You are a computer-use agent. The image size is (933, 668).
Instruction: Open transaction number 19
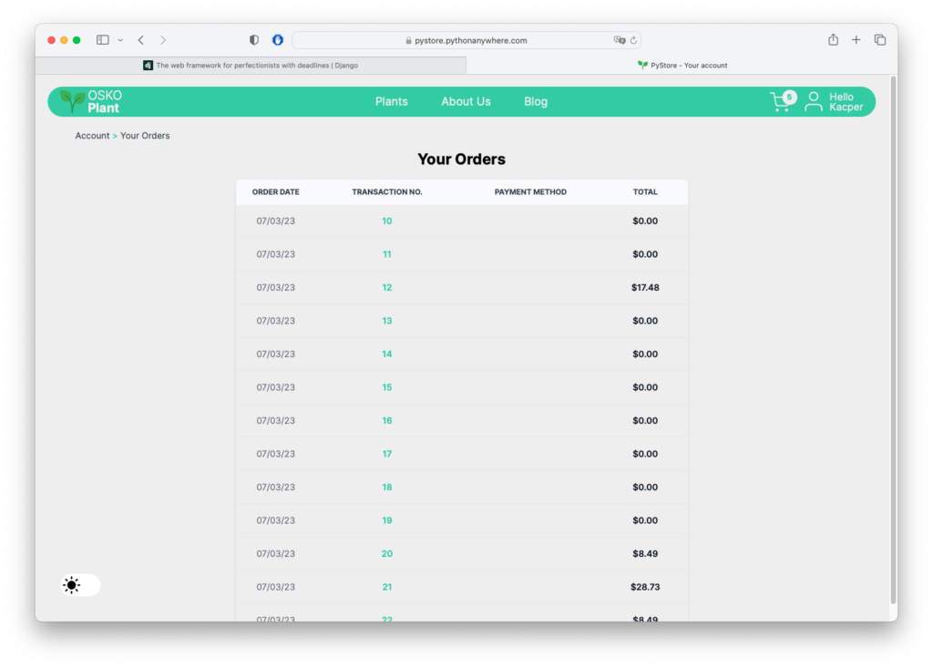point(386,521)
